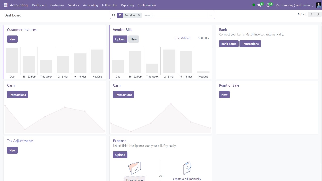This screenshot has height=181, width=322.
Task: Click the manual bill creation clipboard icon
Action: coord(187,168)
